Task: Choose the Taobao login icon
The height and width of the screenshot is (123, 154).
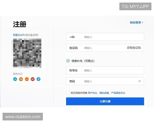Action: 21,79
